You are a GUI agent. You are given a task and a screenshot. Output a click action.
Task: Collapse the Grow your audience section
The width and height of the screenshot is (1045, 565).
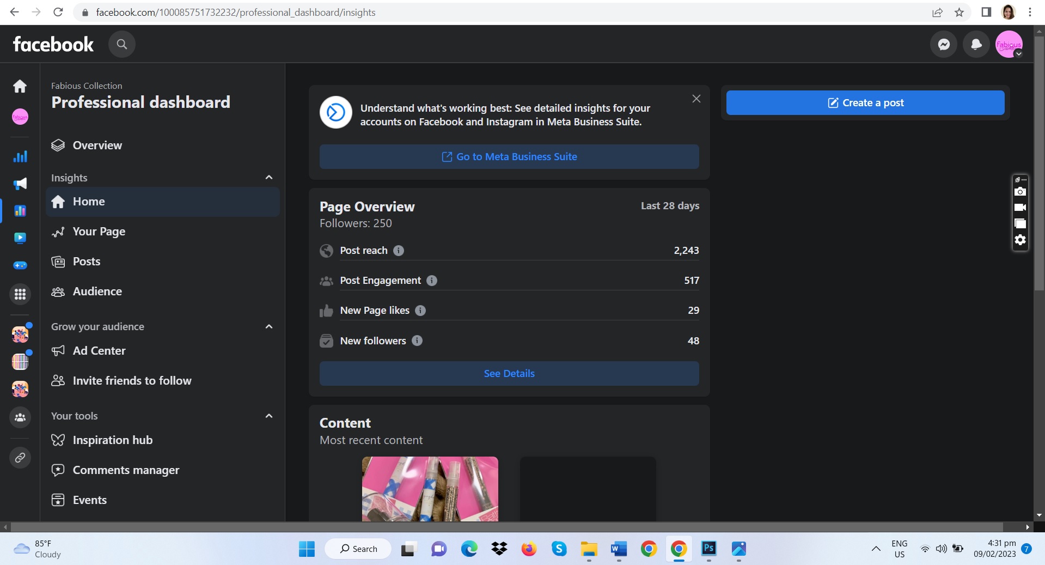pyautogui.click(x=269, y=327)
